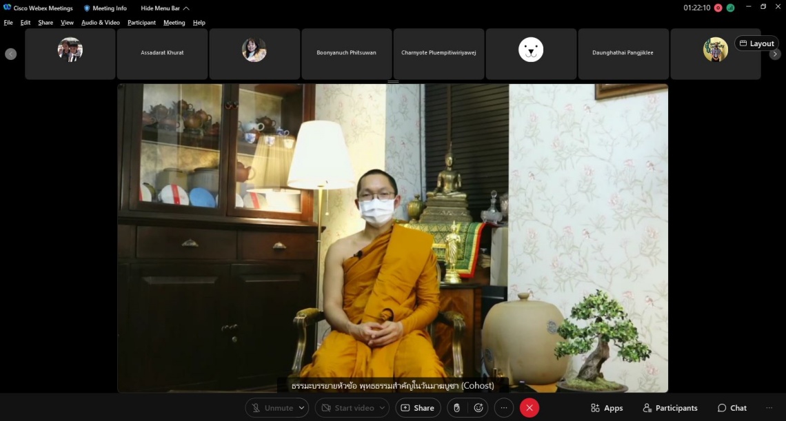This screenshot has height=421, width=786.
Task: Open the emoji reactions picker
Action: point(478,408)
